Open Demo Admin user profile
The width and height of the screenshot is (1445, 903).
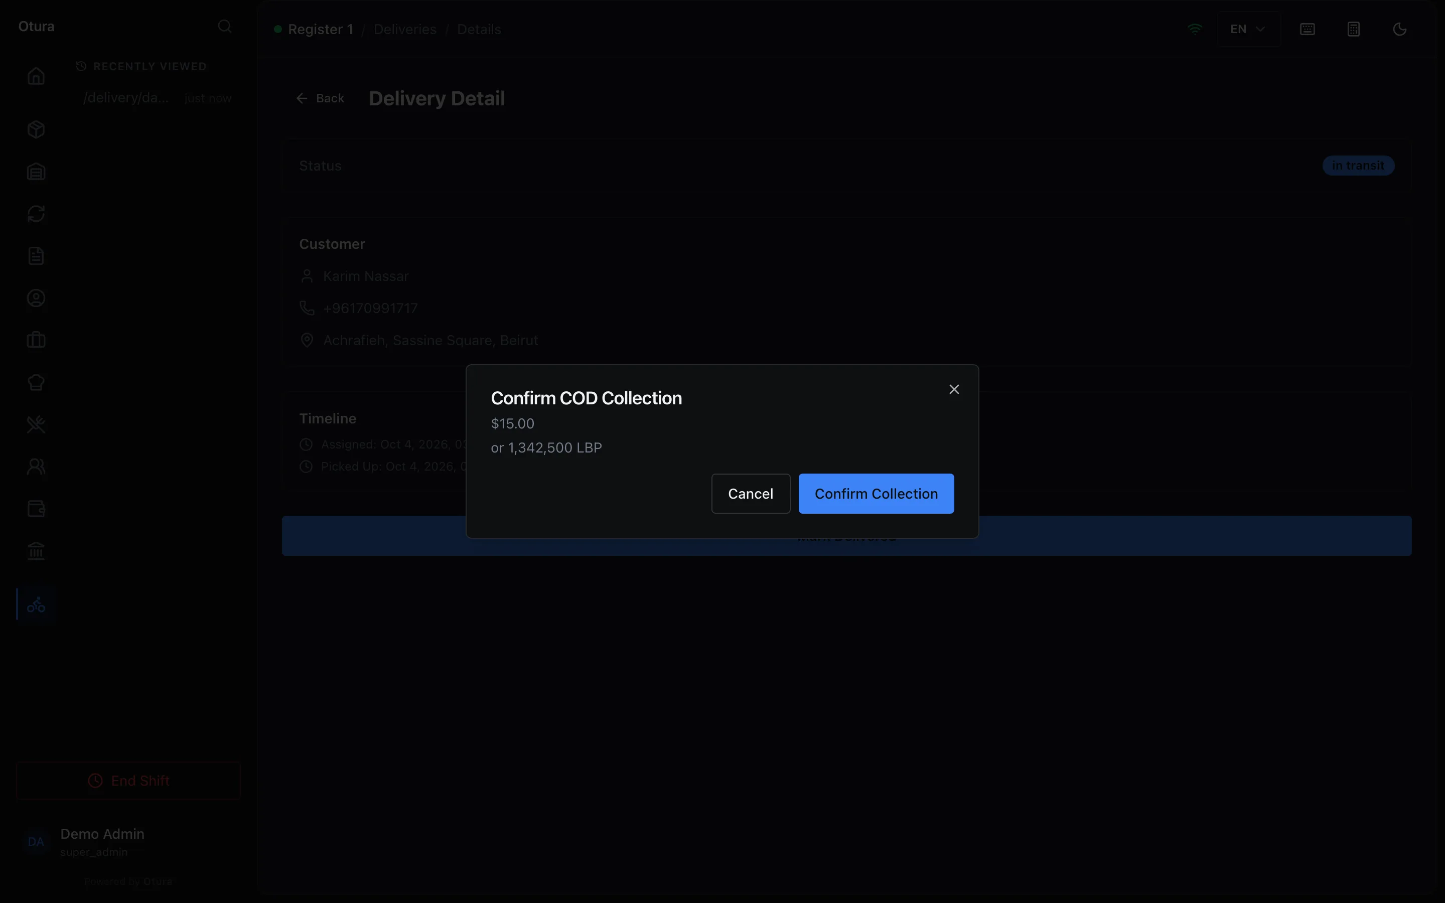click(128, 841)
